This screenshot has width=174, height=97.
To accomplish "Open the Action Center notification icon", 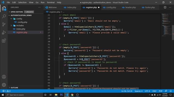I will coord(170,95).
